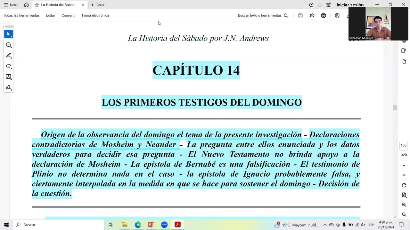Close the La Historia del Sábad... tab
410x230 pixels.
click(83, 5)
